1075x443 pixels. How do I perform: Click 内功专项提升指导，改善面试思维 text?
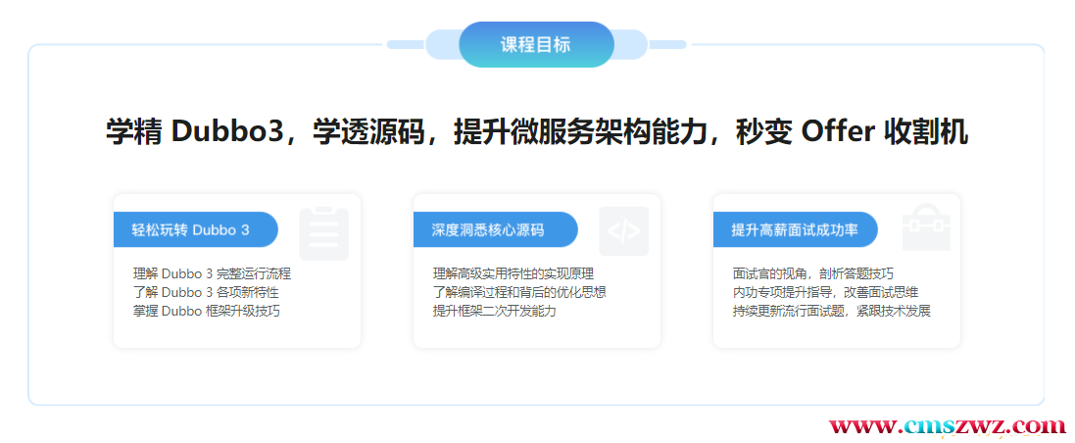[825, 292]
